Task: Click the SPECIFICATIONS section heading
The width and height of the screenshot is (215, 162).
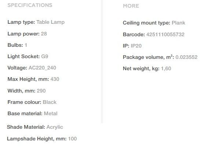Action: pyautogui.click(x=30, y=5)
